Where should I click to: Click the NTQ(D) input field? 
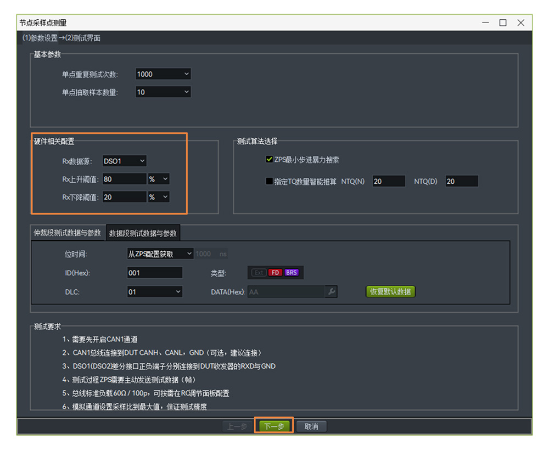coord(462,181)
